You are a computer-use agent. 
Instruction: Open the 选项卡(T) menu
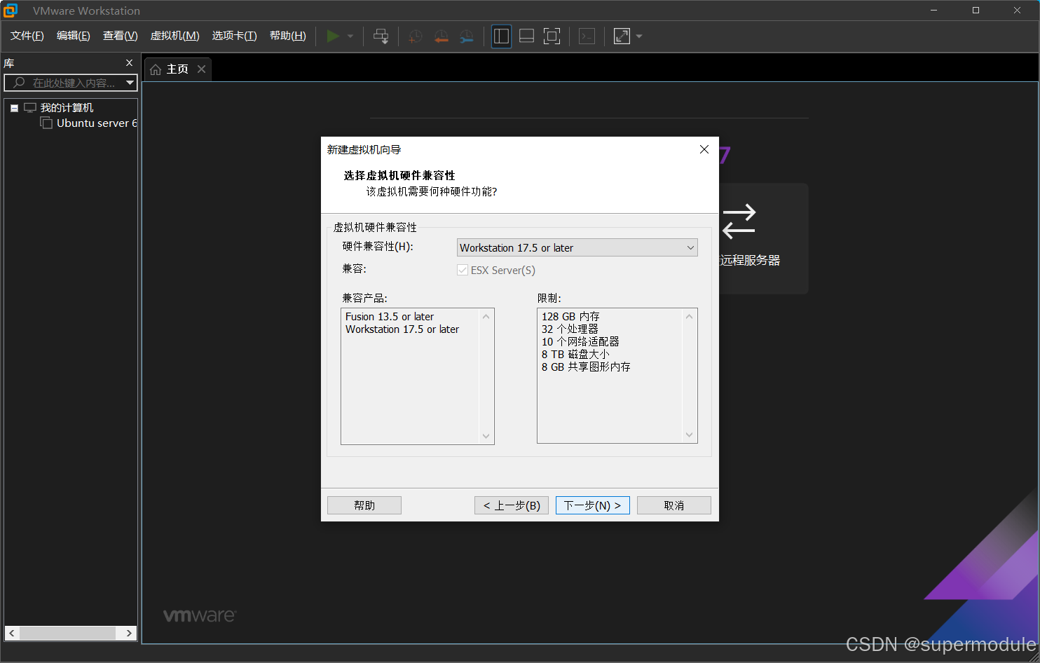235,36
